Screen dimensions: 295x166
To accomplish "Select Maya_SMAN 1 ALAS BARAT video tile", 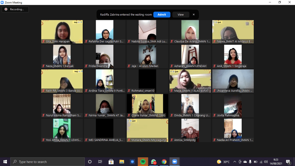I will 190,81.
